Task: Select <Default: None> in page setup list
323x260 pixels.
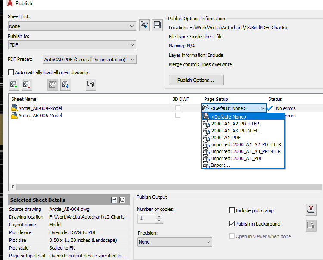Action: click(243, 117)
